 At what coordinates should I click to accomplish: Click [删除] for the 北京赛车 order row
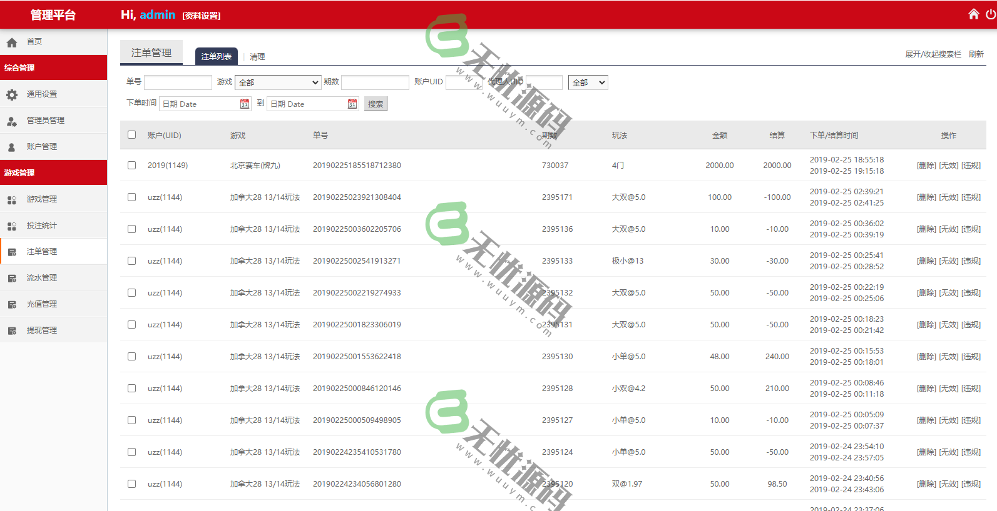click(926, 166)
